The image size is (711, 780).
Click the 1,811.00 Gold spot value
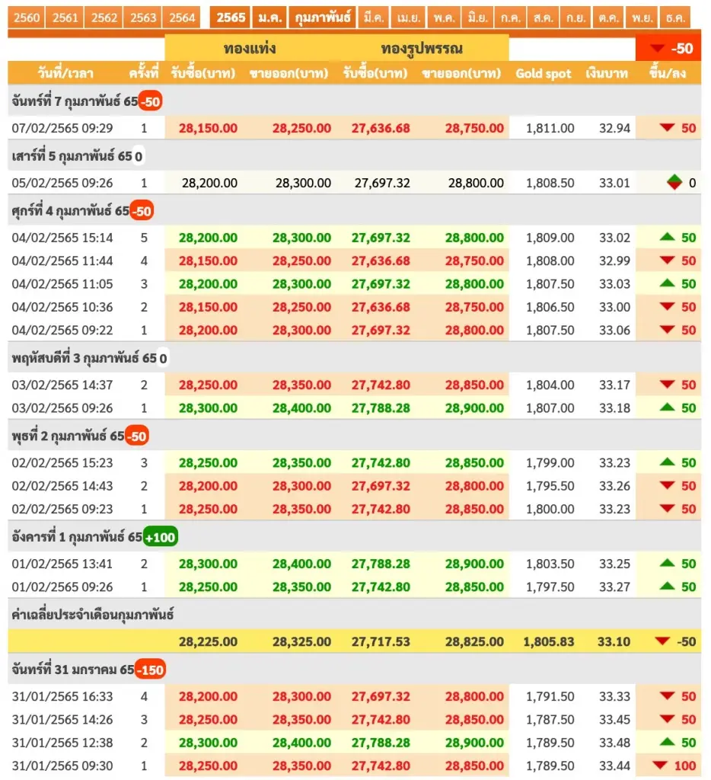click(x=550, y=128)
